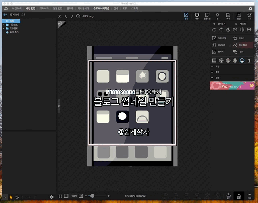The image size is (258, 203).
Task: Apply the first gray circle filter
Action: coord(221,61)
